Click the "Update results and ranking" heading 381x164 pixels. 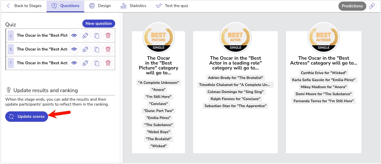(46, 91)
